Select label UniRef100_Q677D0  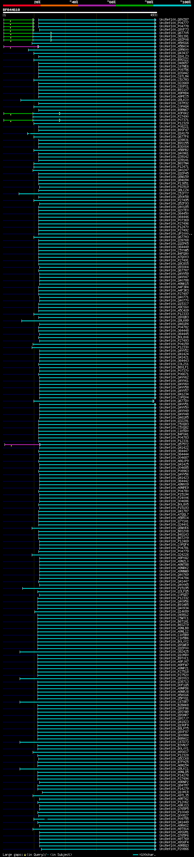pos(174,401)
